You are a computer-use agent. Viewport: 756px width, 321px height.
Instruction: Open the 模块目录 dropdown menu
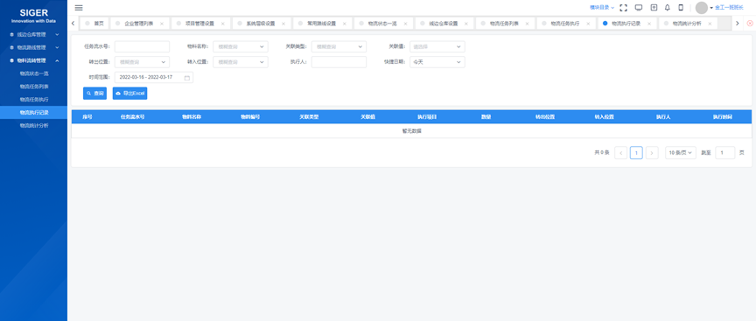602,8
